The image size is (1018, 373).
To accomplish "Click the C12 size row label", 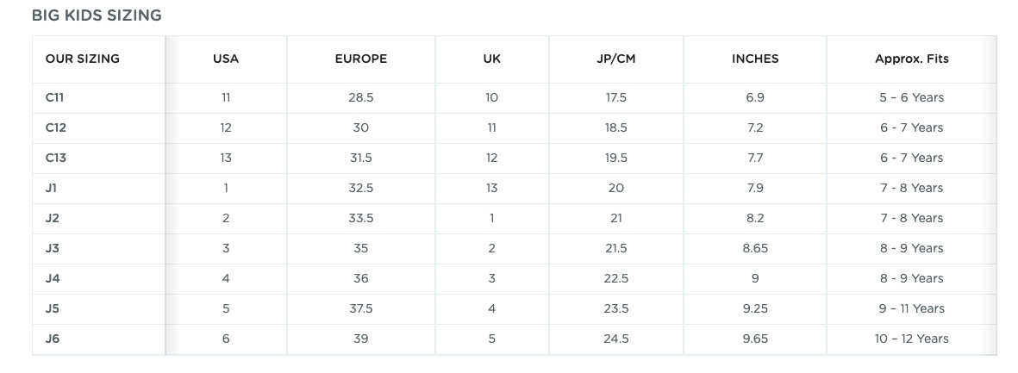I will click(x=56, y=127).
